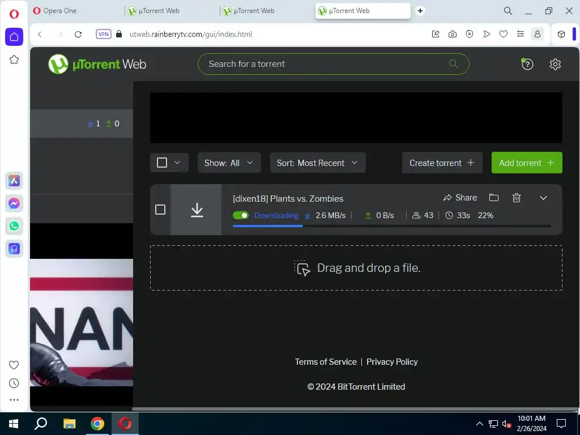Open Windows taskbar search
580x435 pixels.
tap(41, 424)
